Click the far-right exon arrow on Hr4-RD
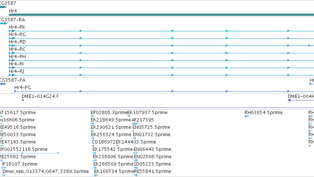The width and height of the screenshot is (314, 177). click(310, 46)
